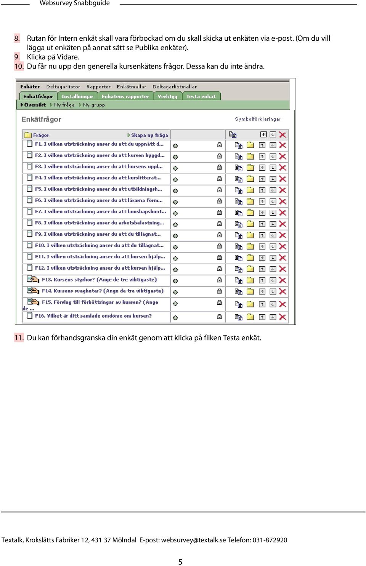Click the lock icon on row F6

(220, 201)
